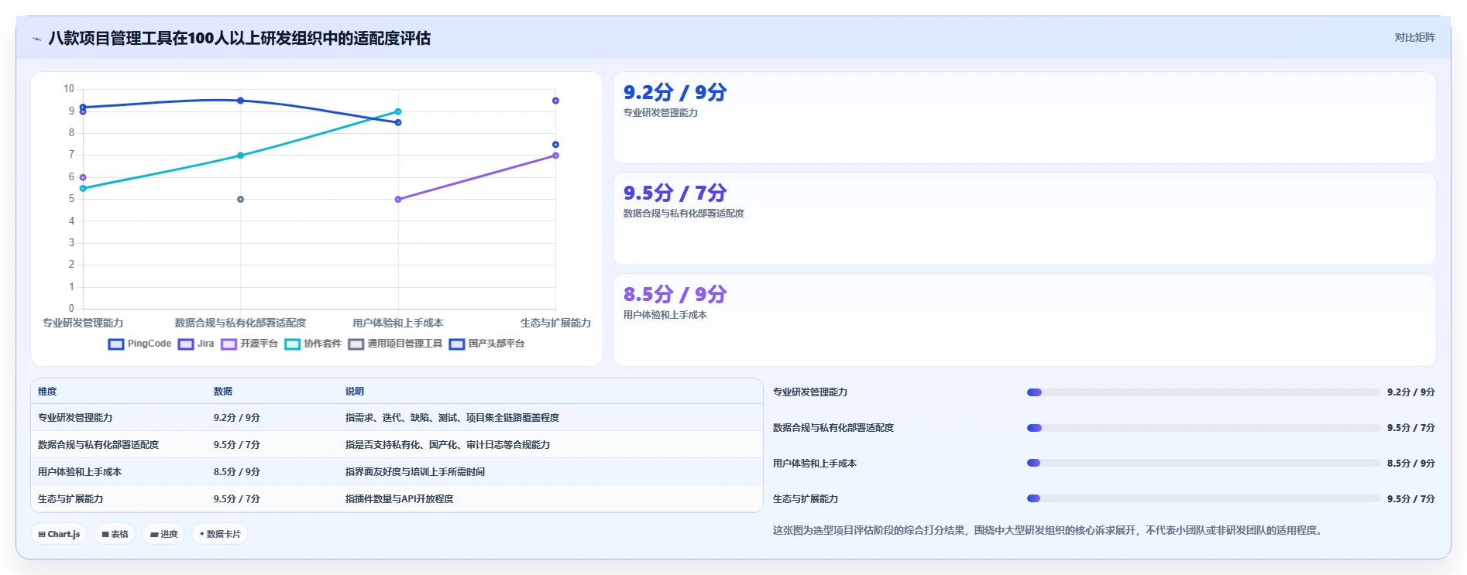
Task: Click the 数据卡片 chip
Action: coord(220,534)
